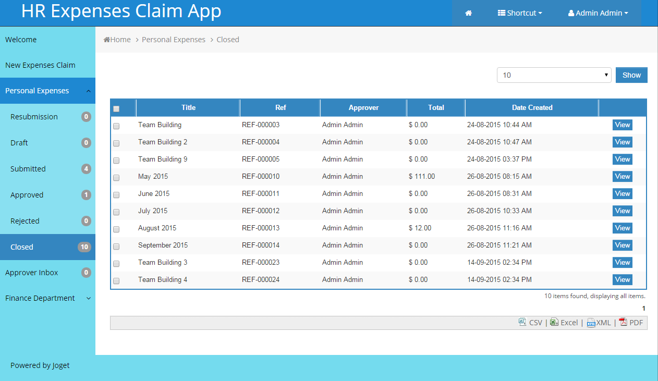
Task: Click the XML export icon
Action: point(591,323)
